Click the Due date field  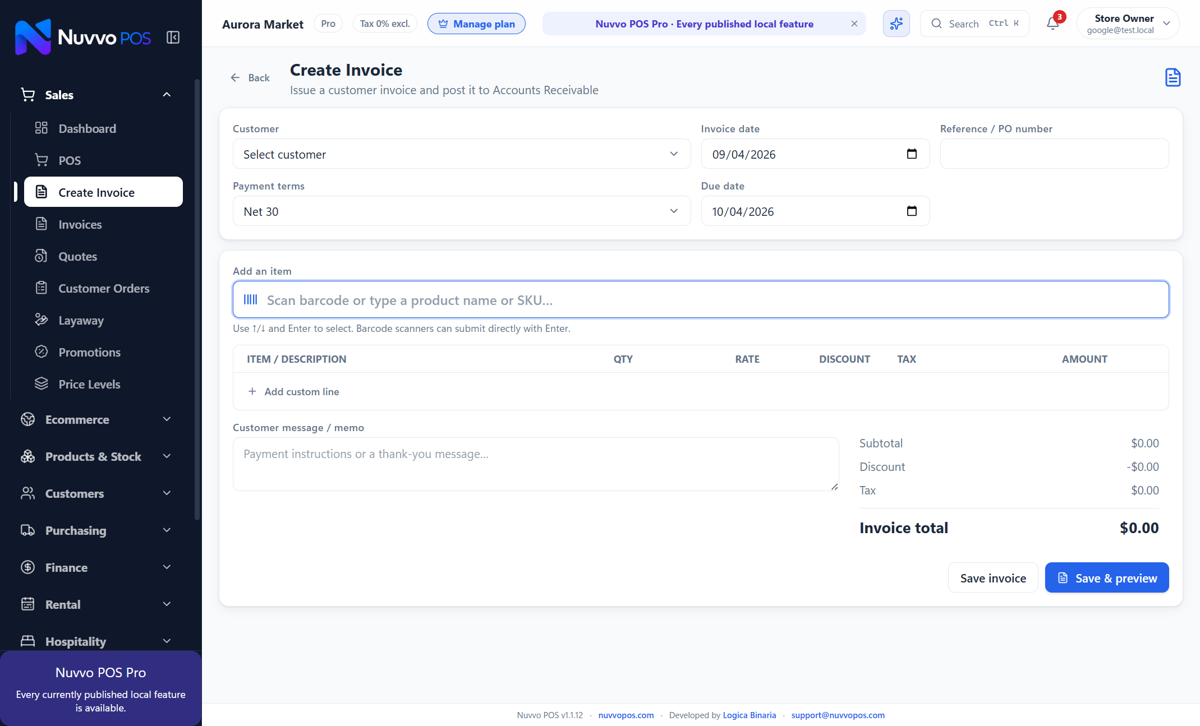tap(815, 211)
